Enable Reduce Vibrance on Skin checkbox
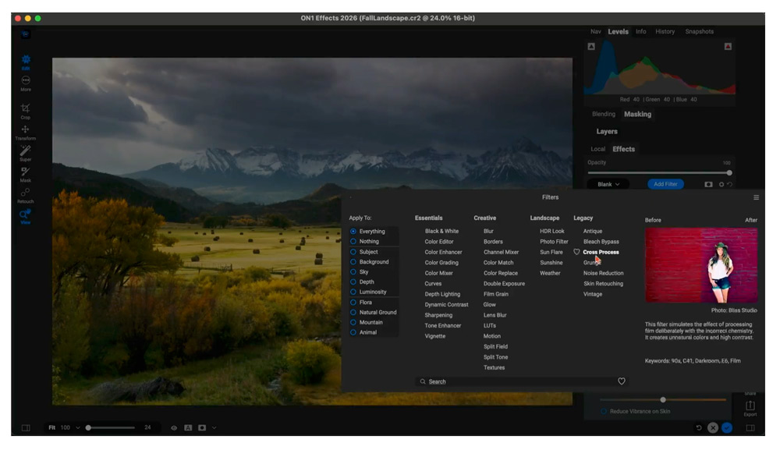 tap(604, 411)
